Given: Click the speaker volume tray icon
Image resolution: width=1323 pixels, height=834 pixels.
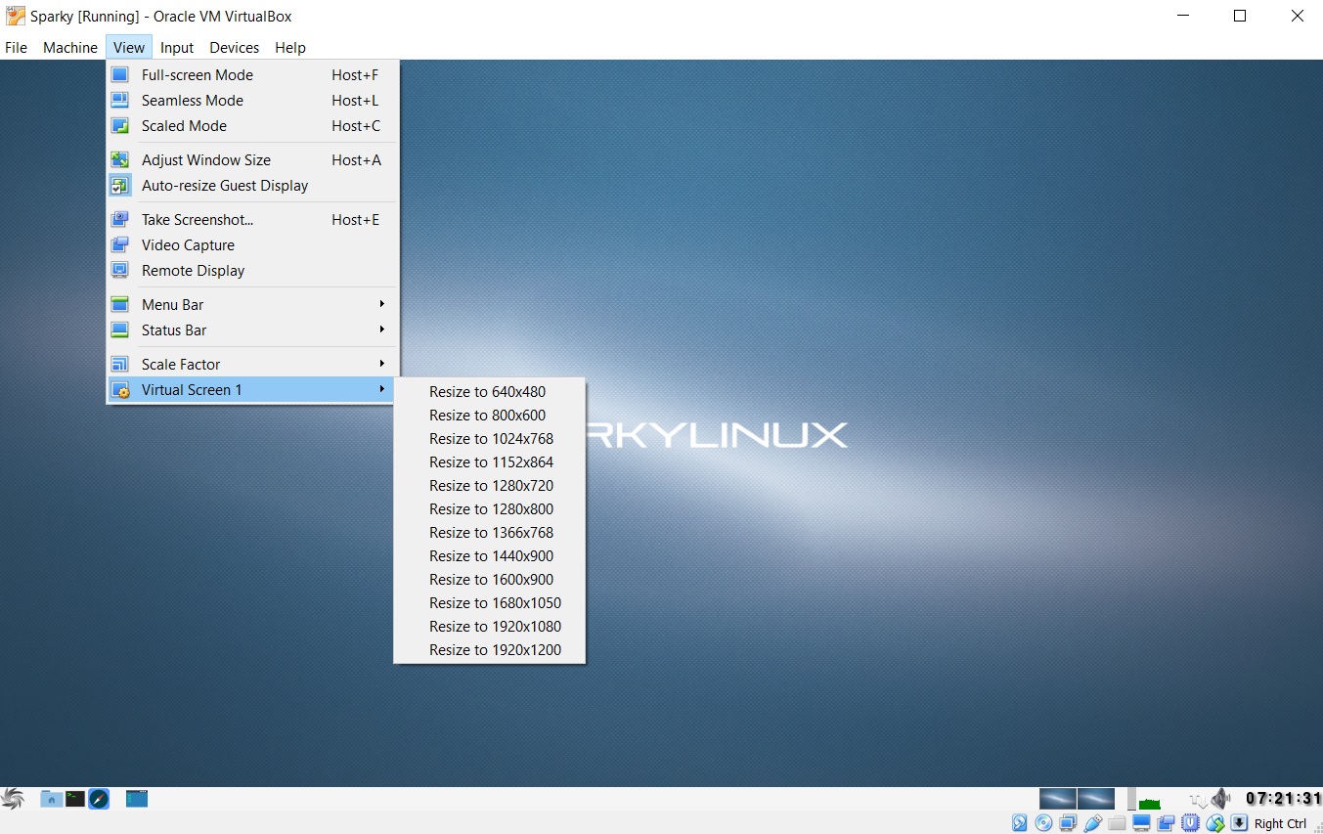Looking at the screenshot, I should click(1220, 799).
